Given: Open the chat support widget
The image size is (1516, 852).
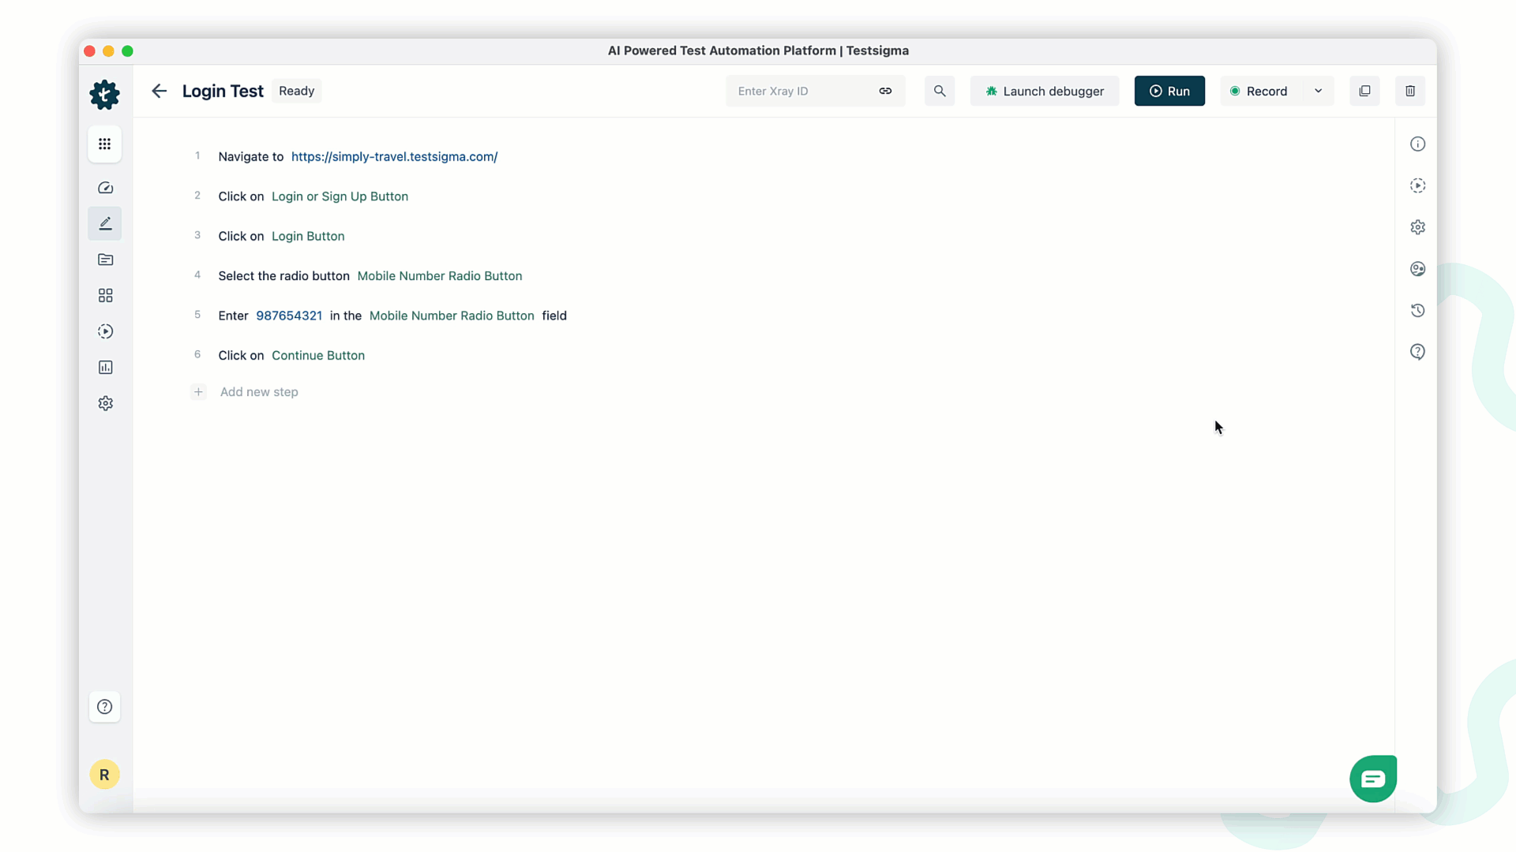Looking at the screenshot, I should pos(1373,779).
